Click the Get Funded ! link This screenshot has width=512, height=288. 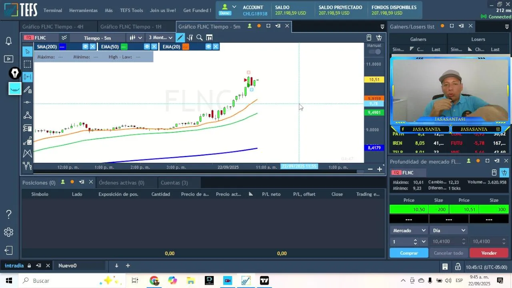pyautogui.click(x=197, y=10)
